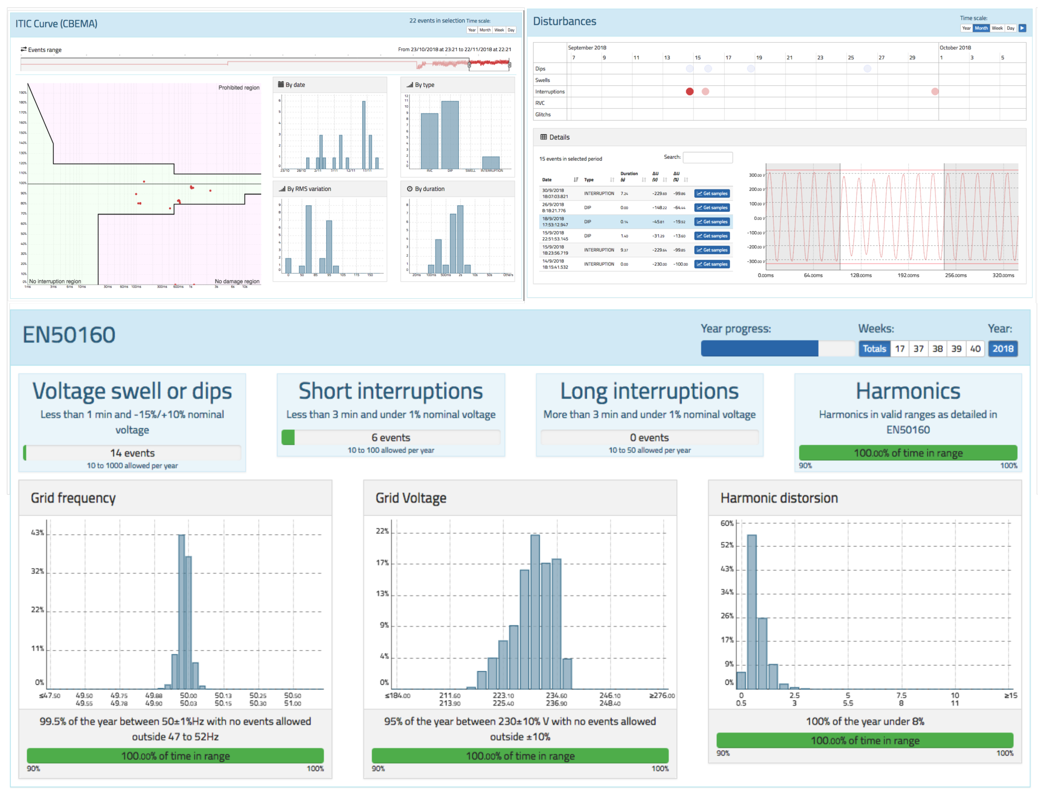Get samples for 14/9/2018 interruption
This screenshot has height=797, width=1039.
coord(712,264)
